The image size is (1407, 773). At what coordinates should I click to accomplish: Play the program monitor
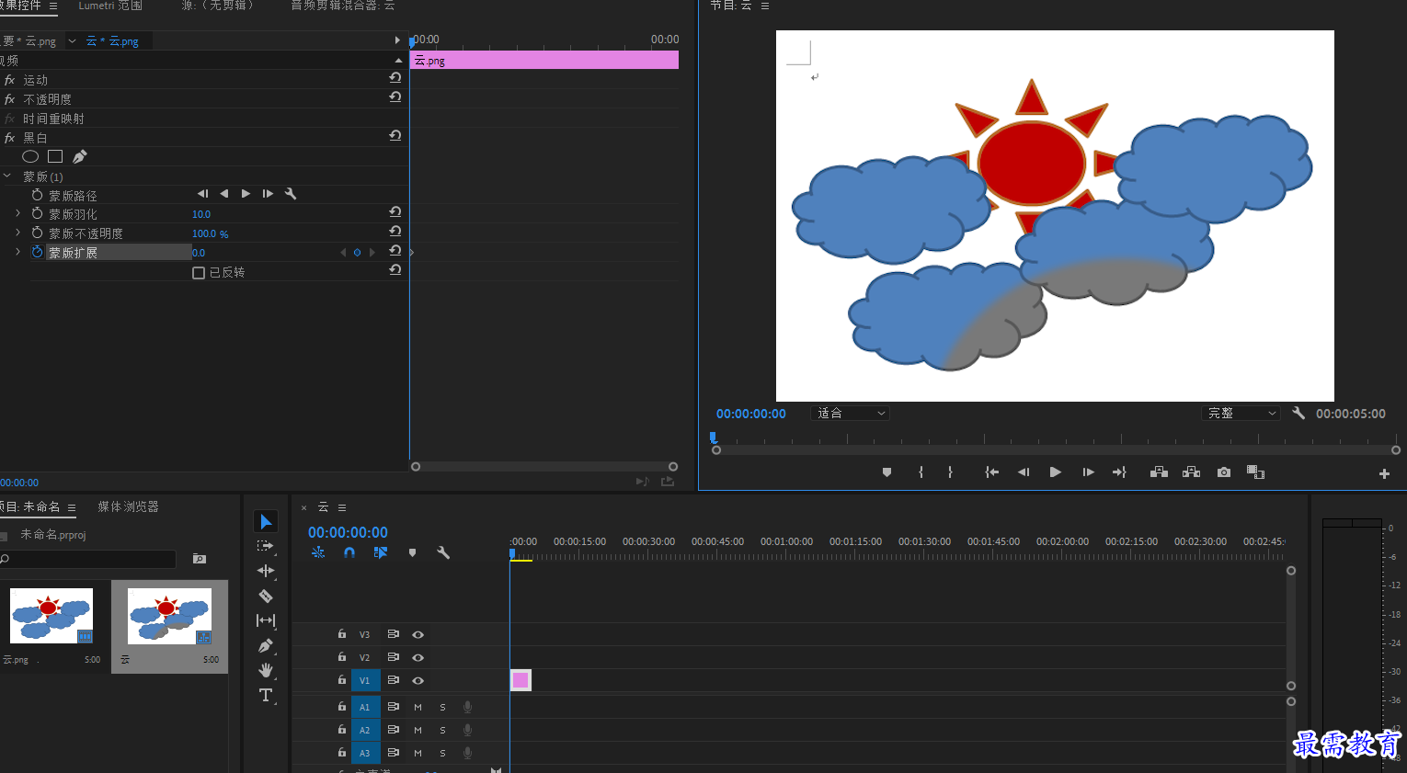pyautogui.click(x=1055, y=472)
